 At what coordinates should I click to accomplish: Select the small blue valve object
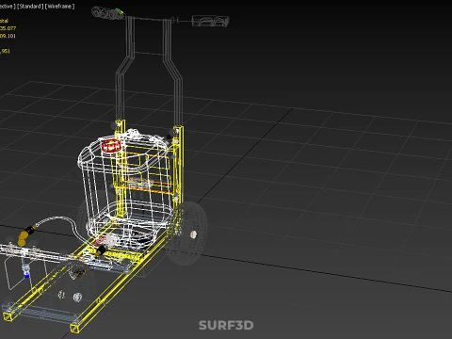click(x=26, y=275)
